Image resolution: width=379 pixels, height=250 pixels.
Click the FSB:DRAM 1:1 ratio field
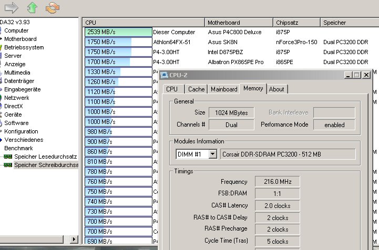coord(278,194)
